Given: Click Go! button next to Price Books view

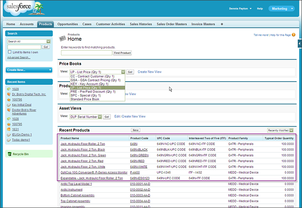Looking at the screenshot, I should click(130, 72).
